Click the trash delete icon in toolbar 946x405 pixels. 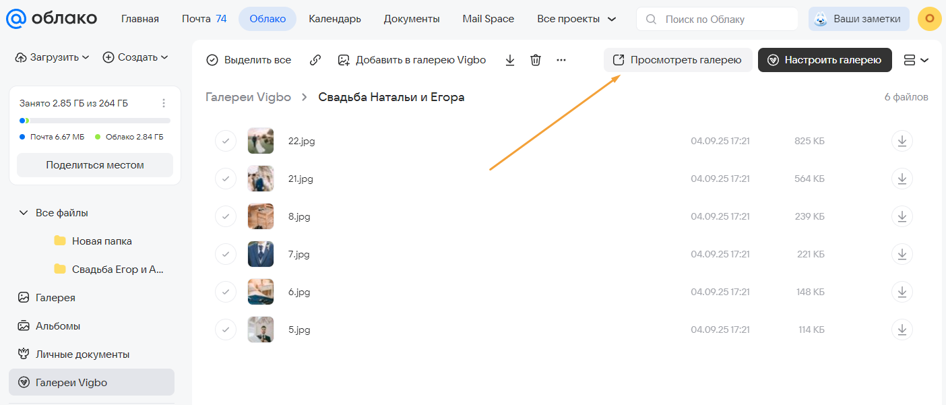536,60
